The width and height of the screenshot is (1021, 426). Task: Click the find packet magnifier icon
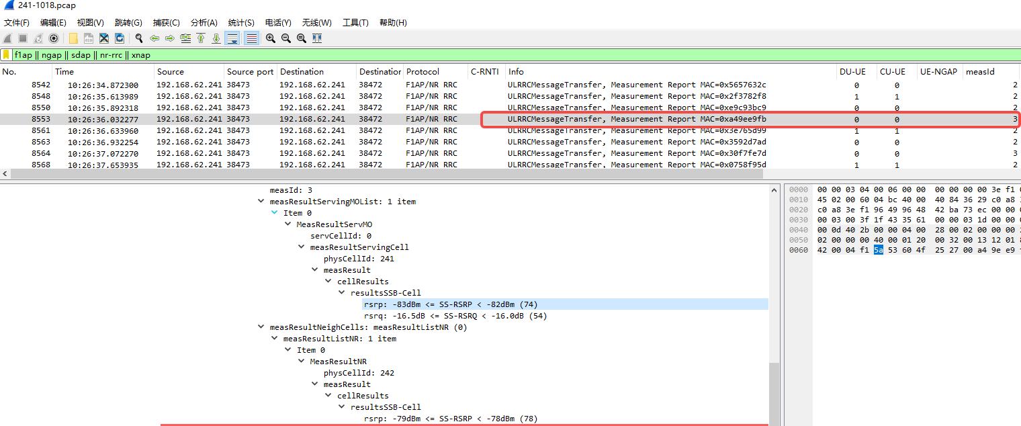[139, 38]
